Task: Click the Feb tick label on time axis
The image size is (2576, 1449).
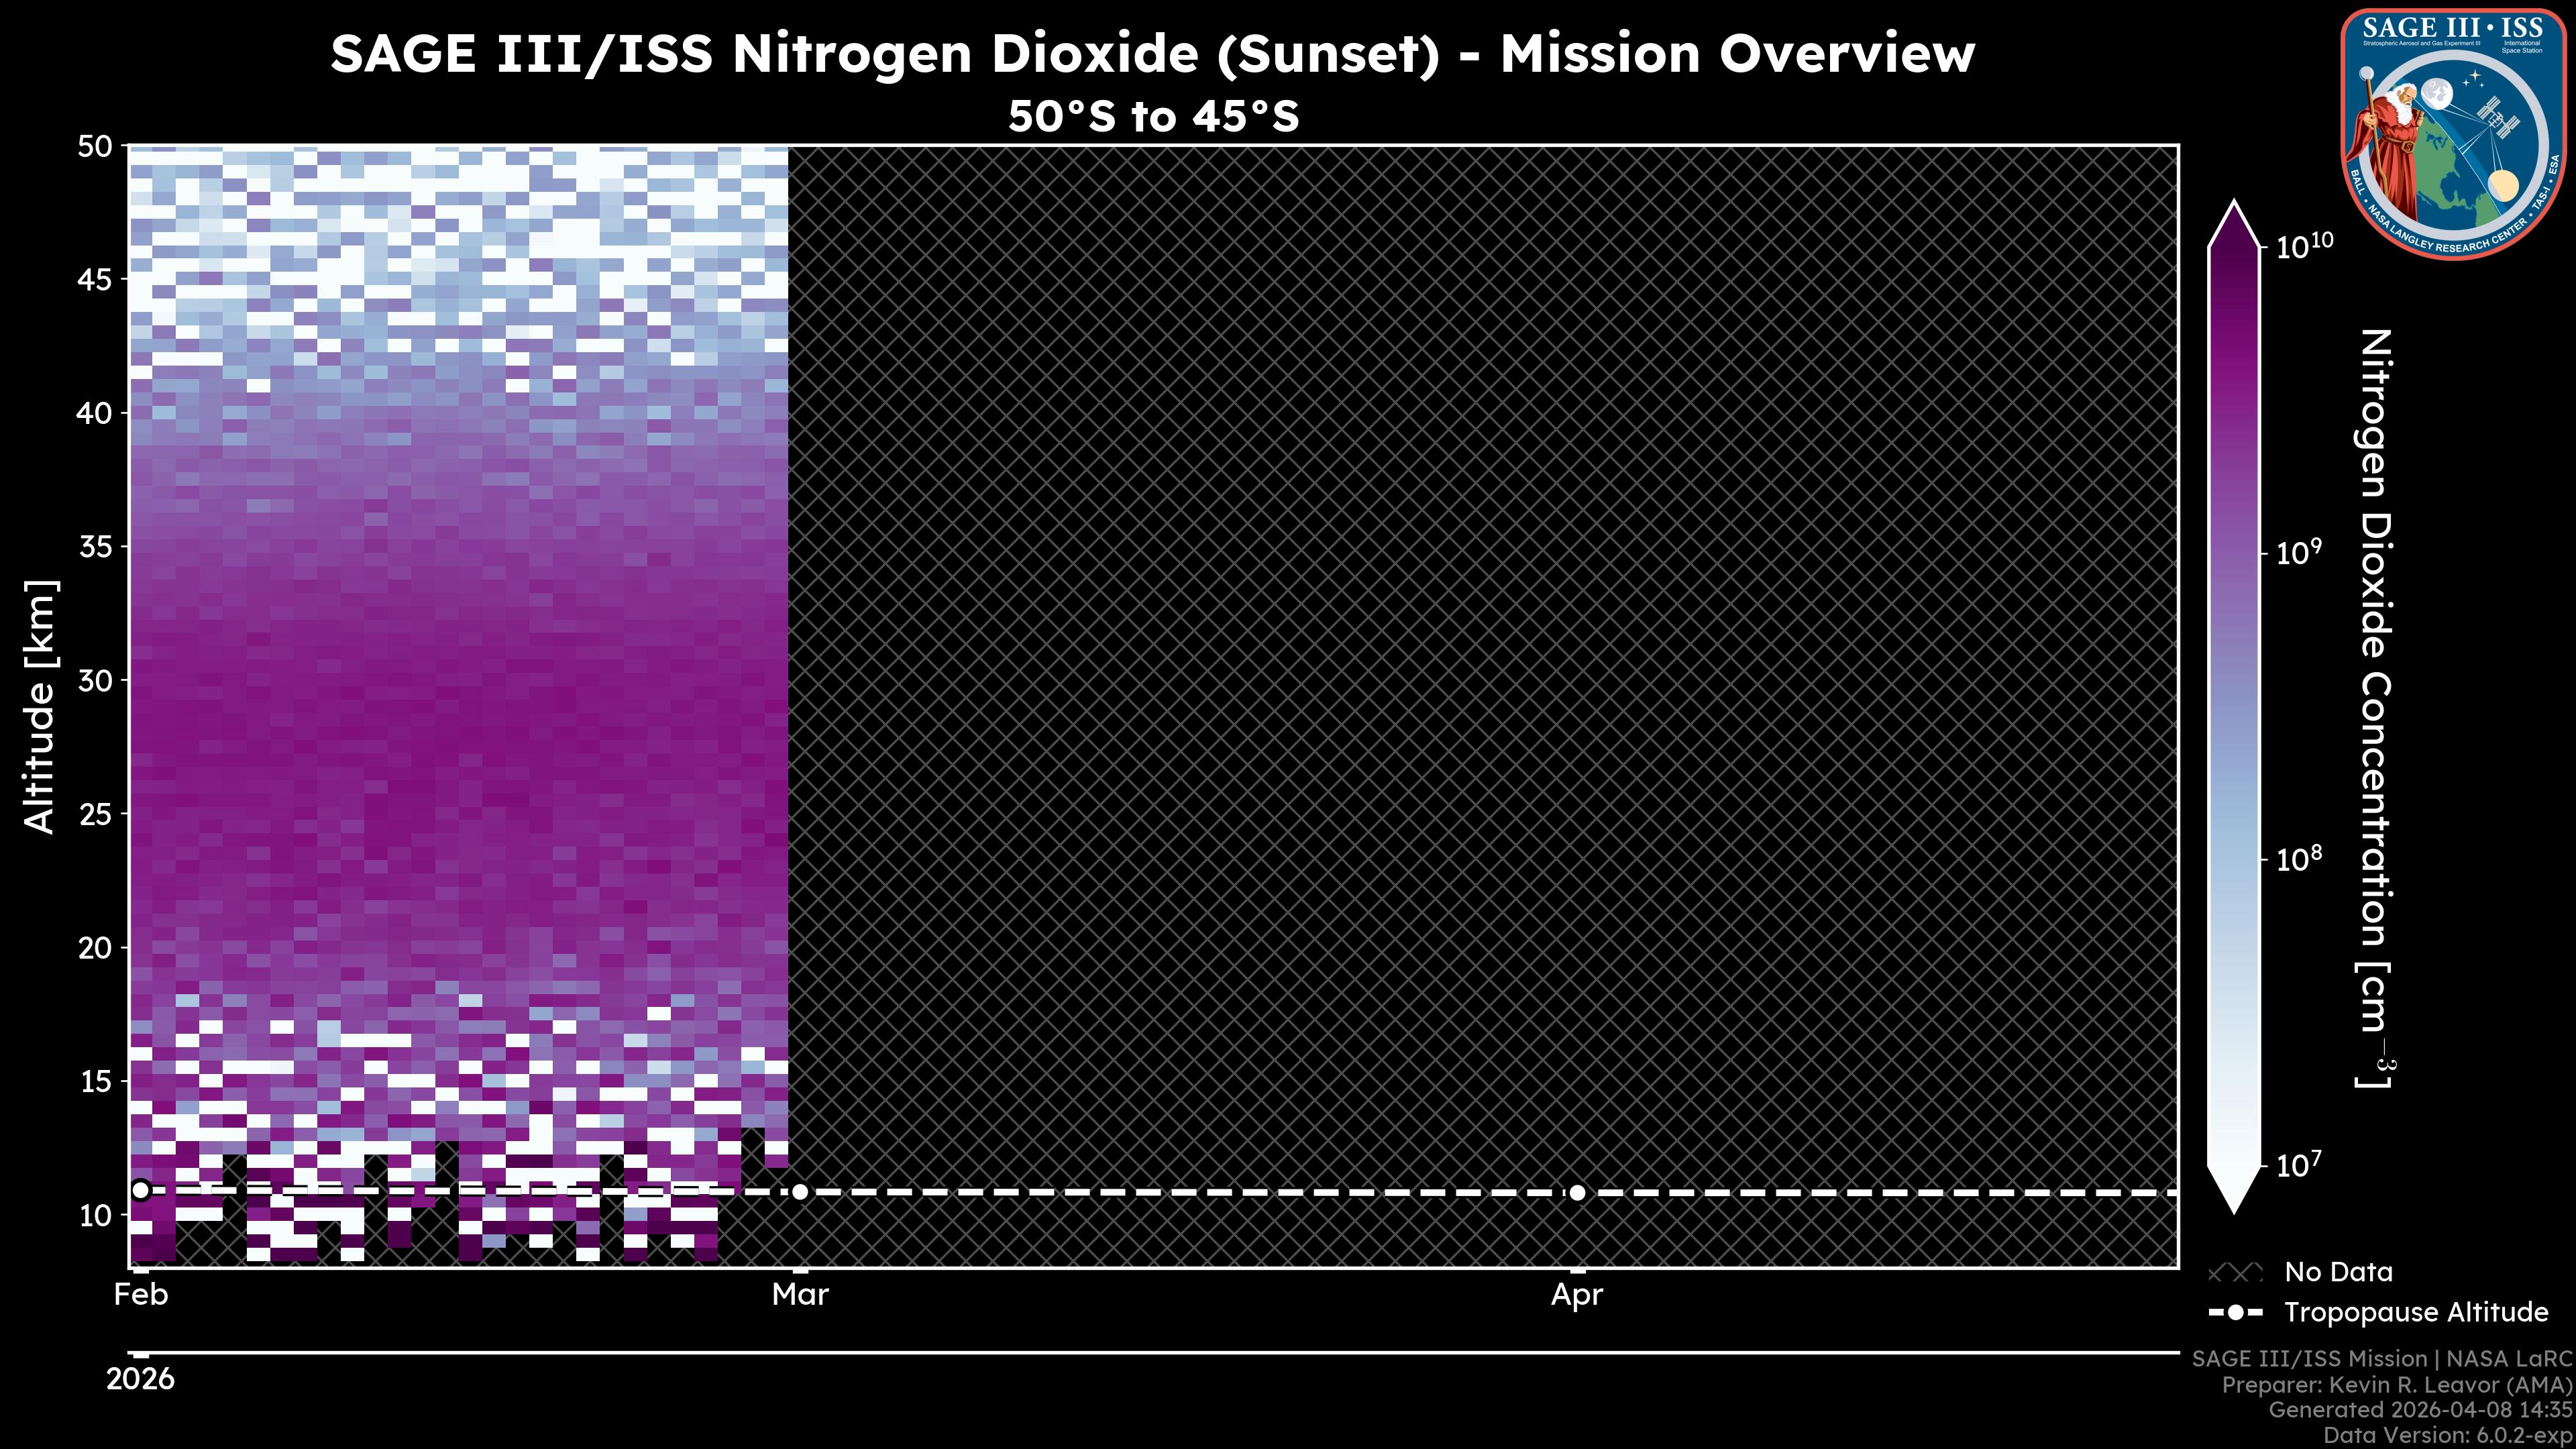Action: 141,1295
